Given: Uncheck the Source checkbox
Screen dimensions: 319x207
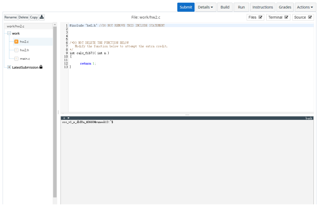Looking at the screenshot, I should tap(310, 17).
